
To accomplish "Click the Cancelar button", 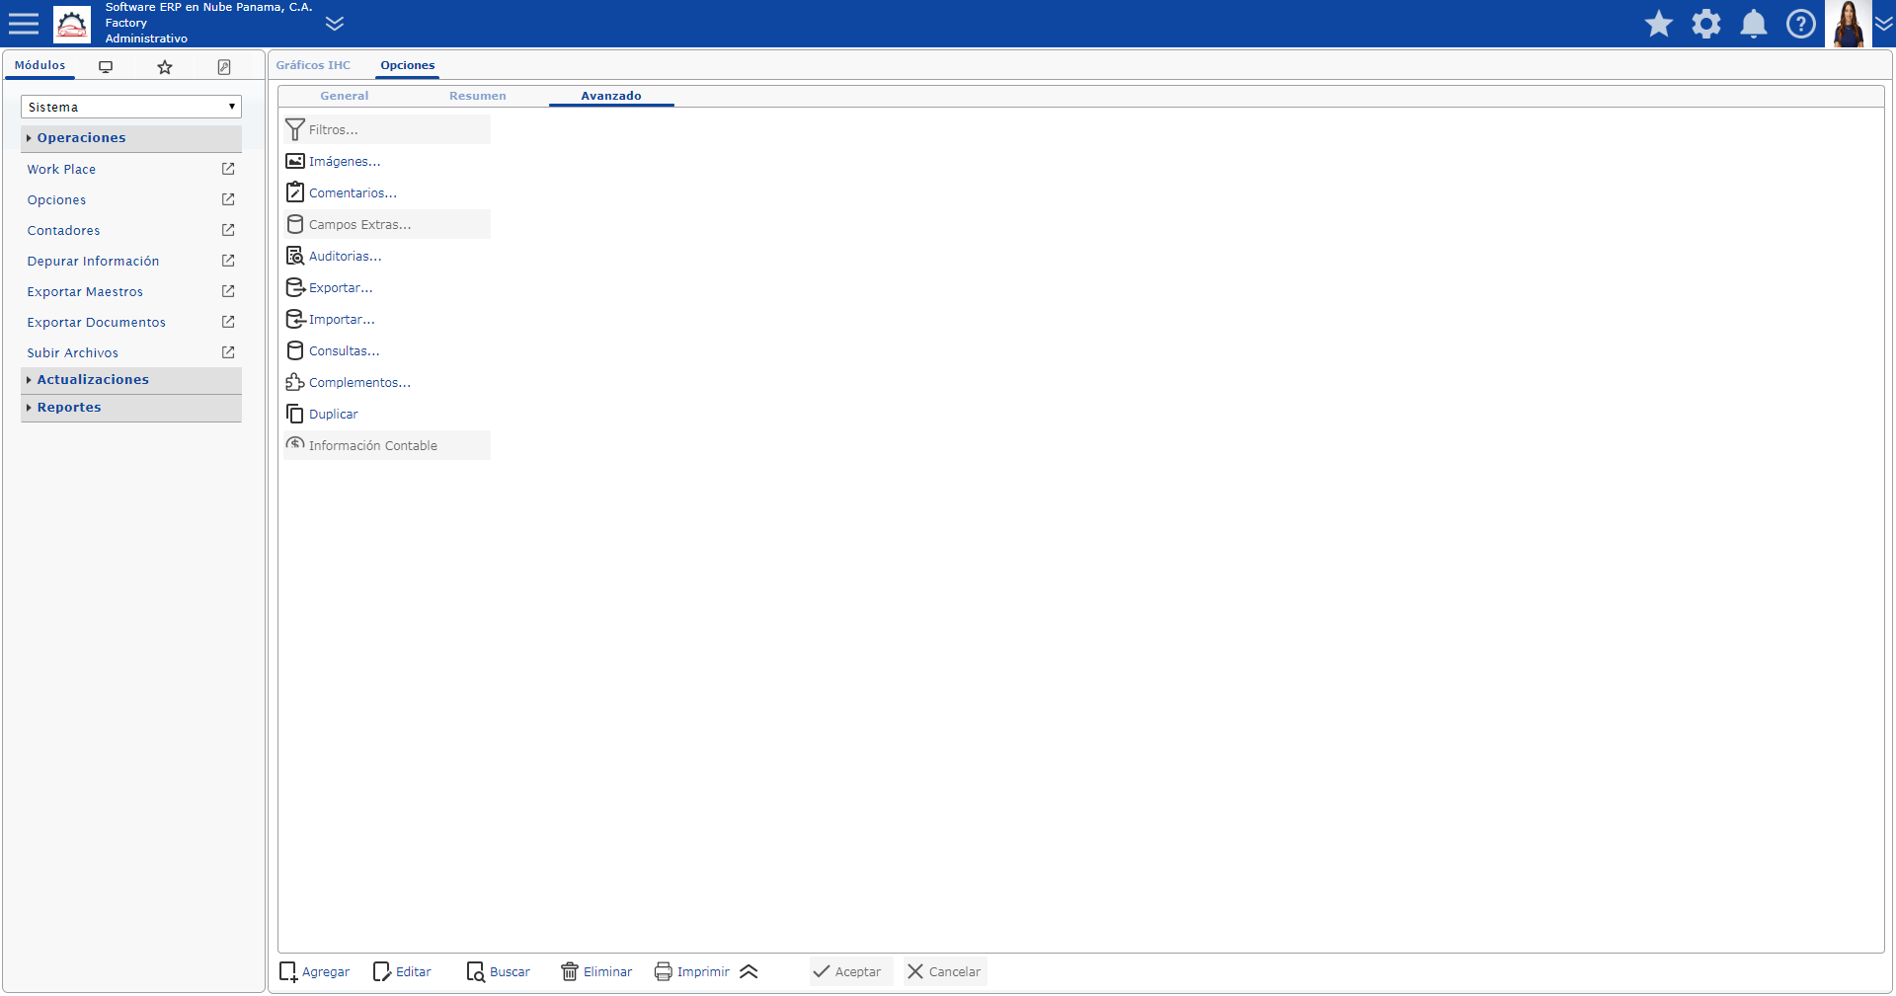I will pos(945,972).
